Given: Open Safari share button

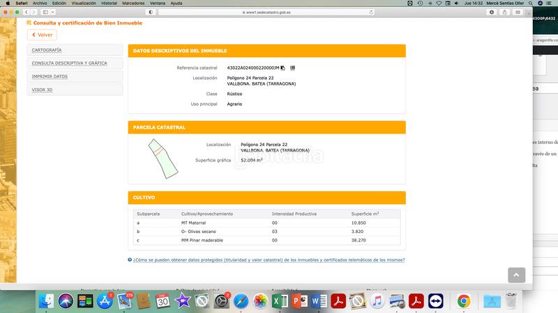Looking at the screenshot, I should (504, 13).
